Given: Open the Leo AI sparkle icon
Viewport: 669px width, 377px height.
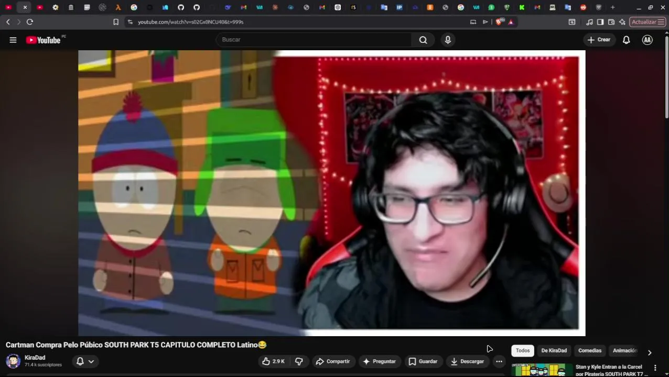Looking at the screenshot, I should [622, 22].
